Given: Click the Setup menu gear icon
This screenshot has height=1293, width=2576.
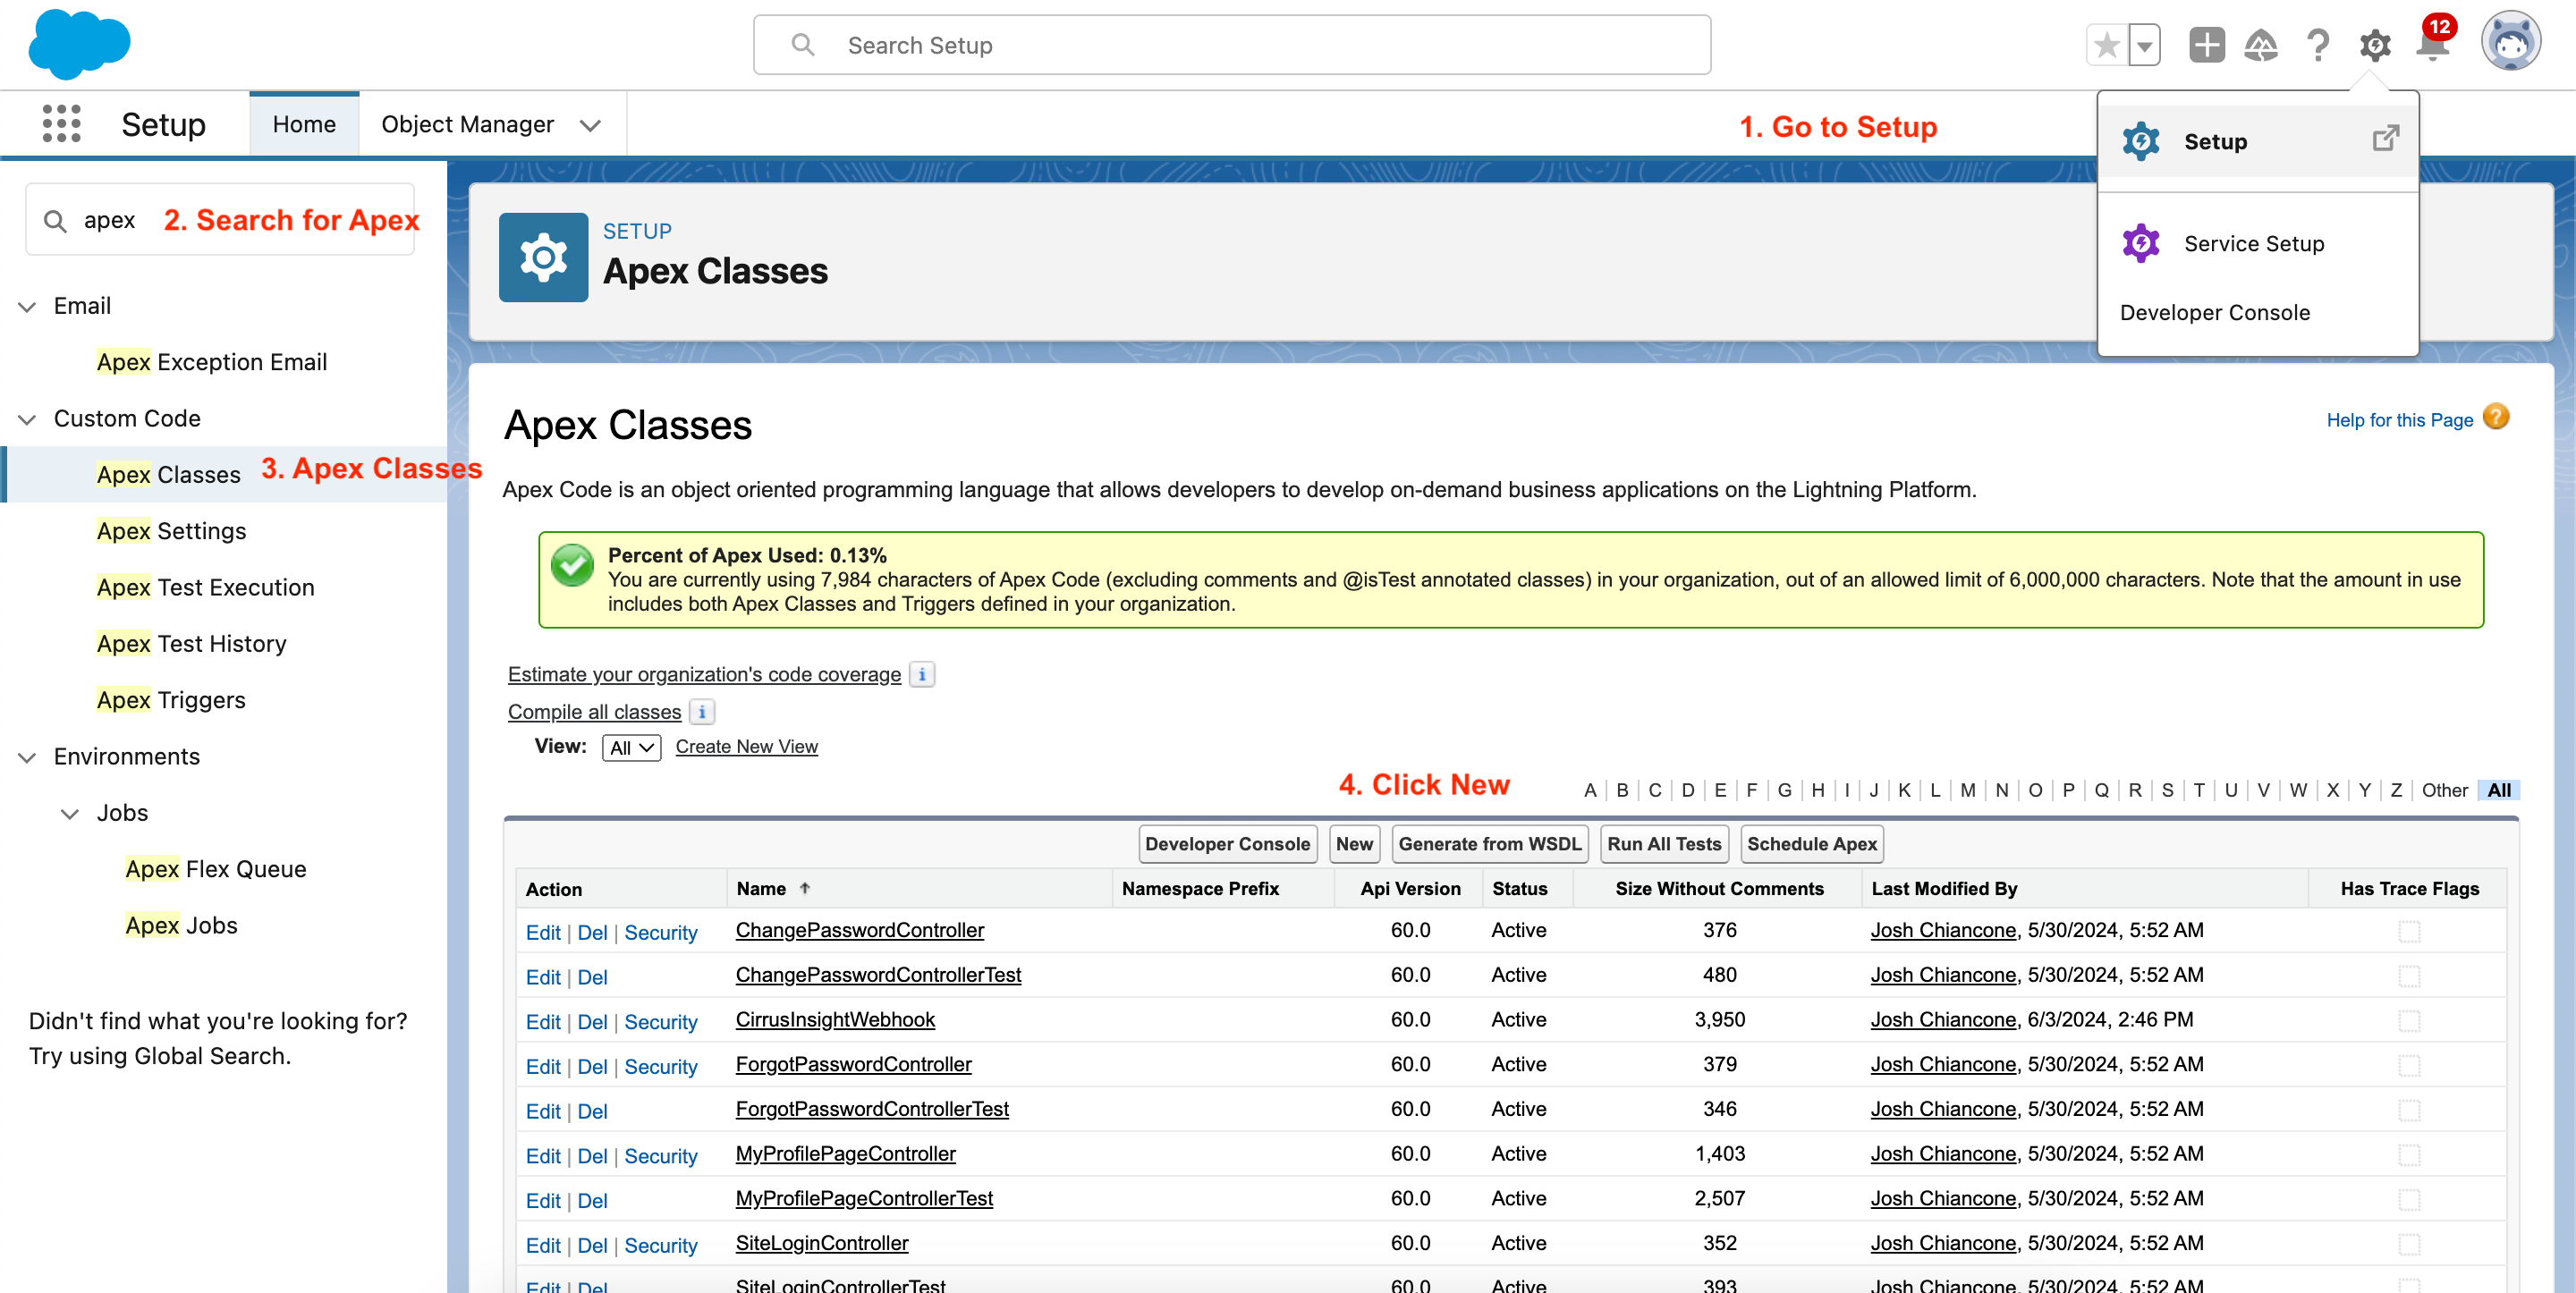Looking at the screenshot, I should (2141, 141).
